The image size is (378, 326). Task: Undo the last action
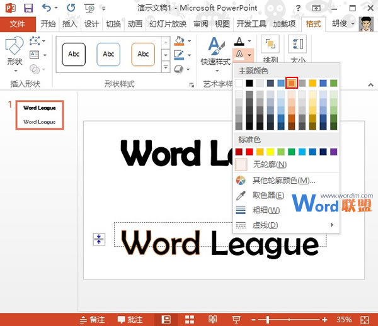(46, 8)
